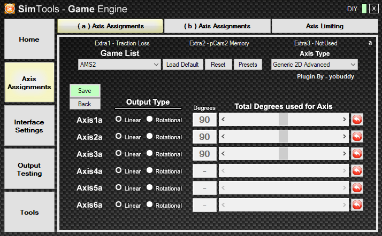Click the red reset icon for Axis6a
Image resolution: width=382 pixels, height=236 pixels.
tap(357, 205)
